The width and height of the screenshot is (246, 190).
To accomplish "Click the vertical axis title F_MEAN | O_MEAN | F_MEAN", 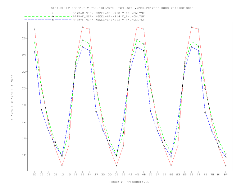I will (x=12, y=97).
